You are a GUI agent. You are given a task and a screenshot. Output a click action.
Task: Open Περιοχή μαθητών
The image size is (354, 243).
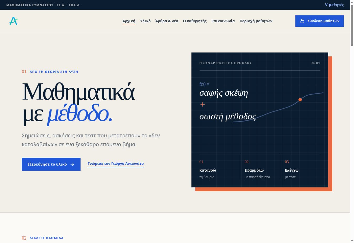(x=256, y=21)
